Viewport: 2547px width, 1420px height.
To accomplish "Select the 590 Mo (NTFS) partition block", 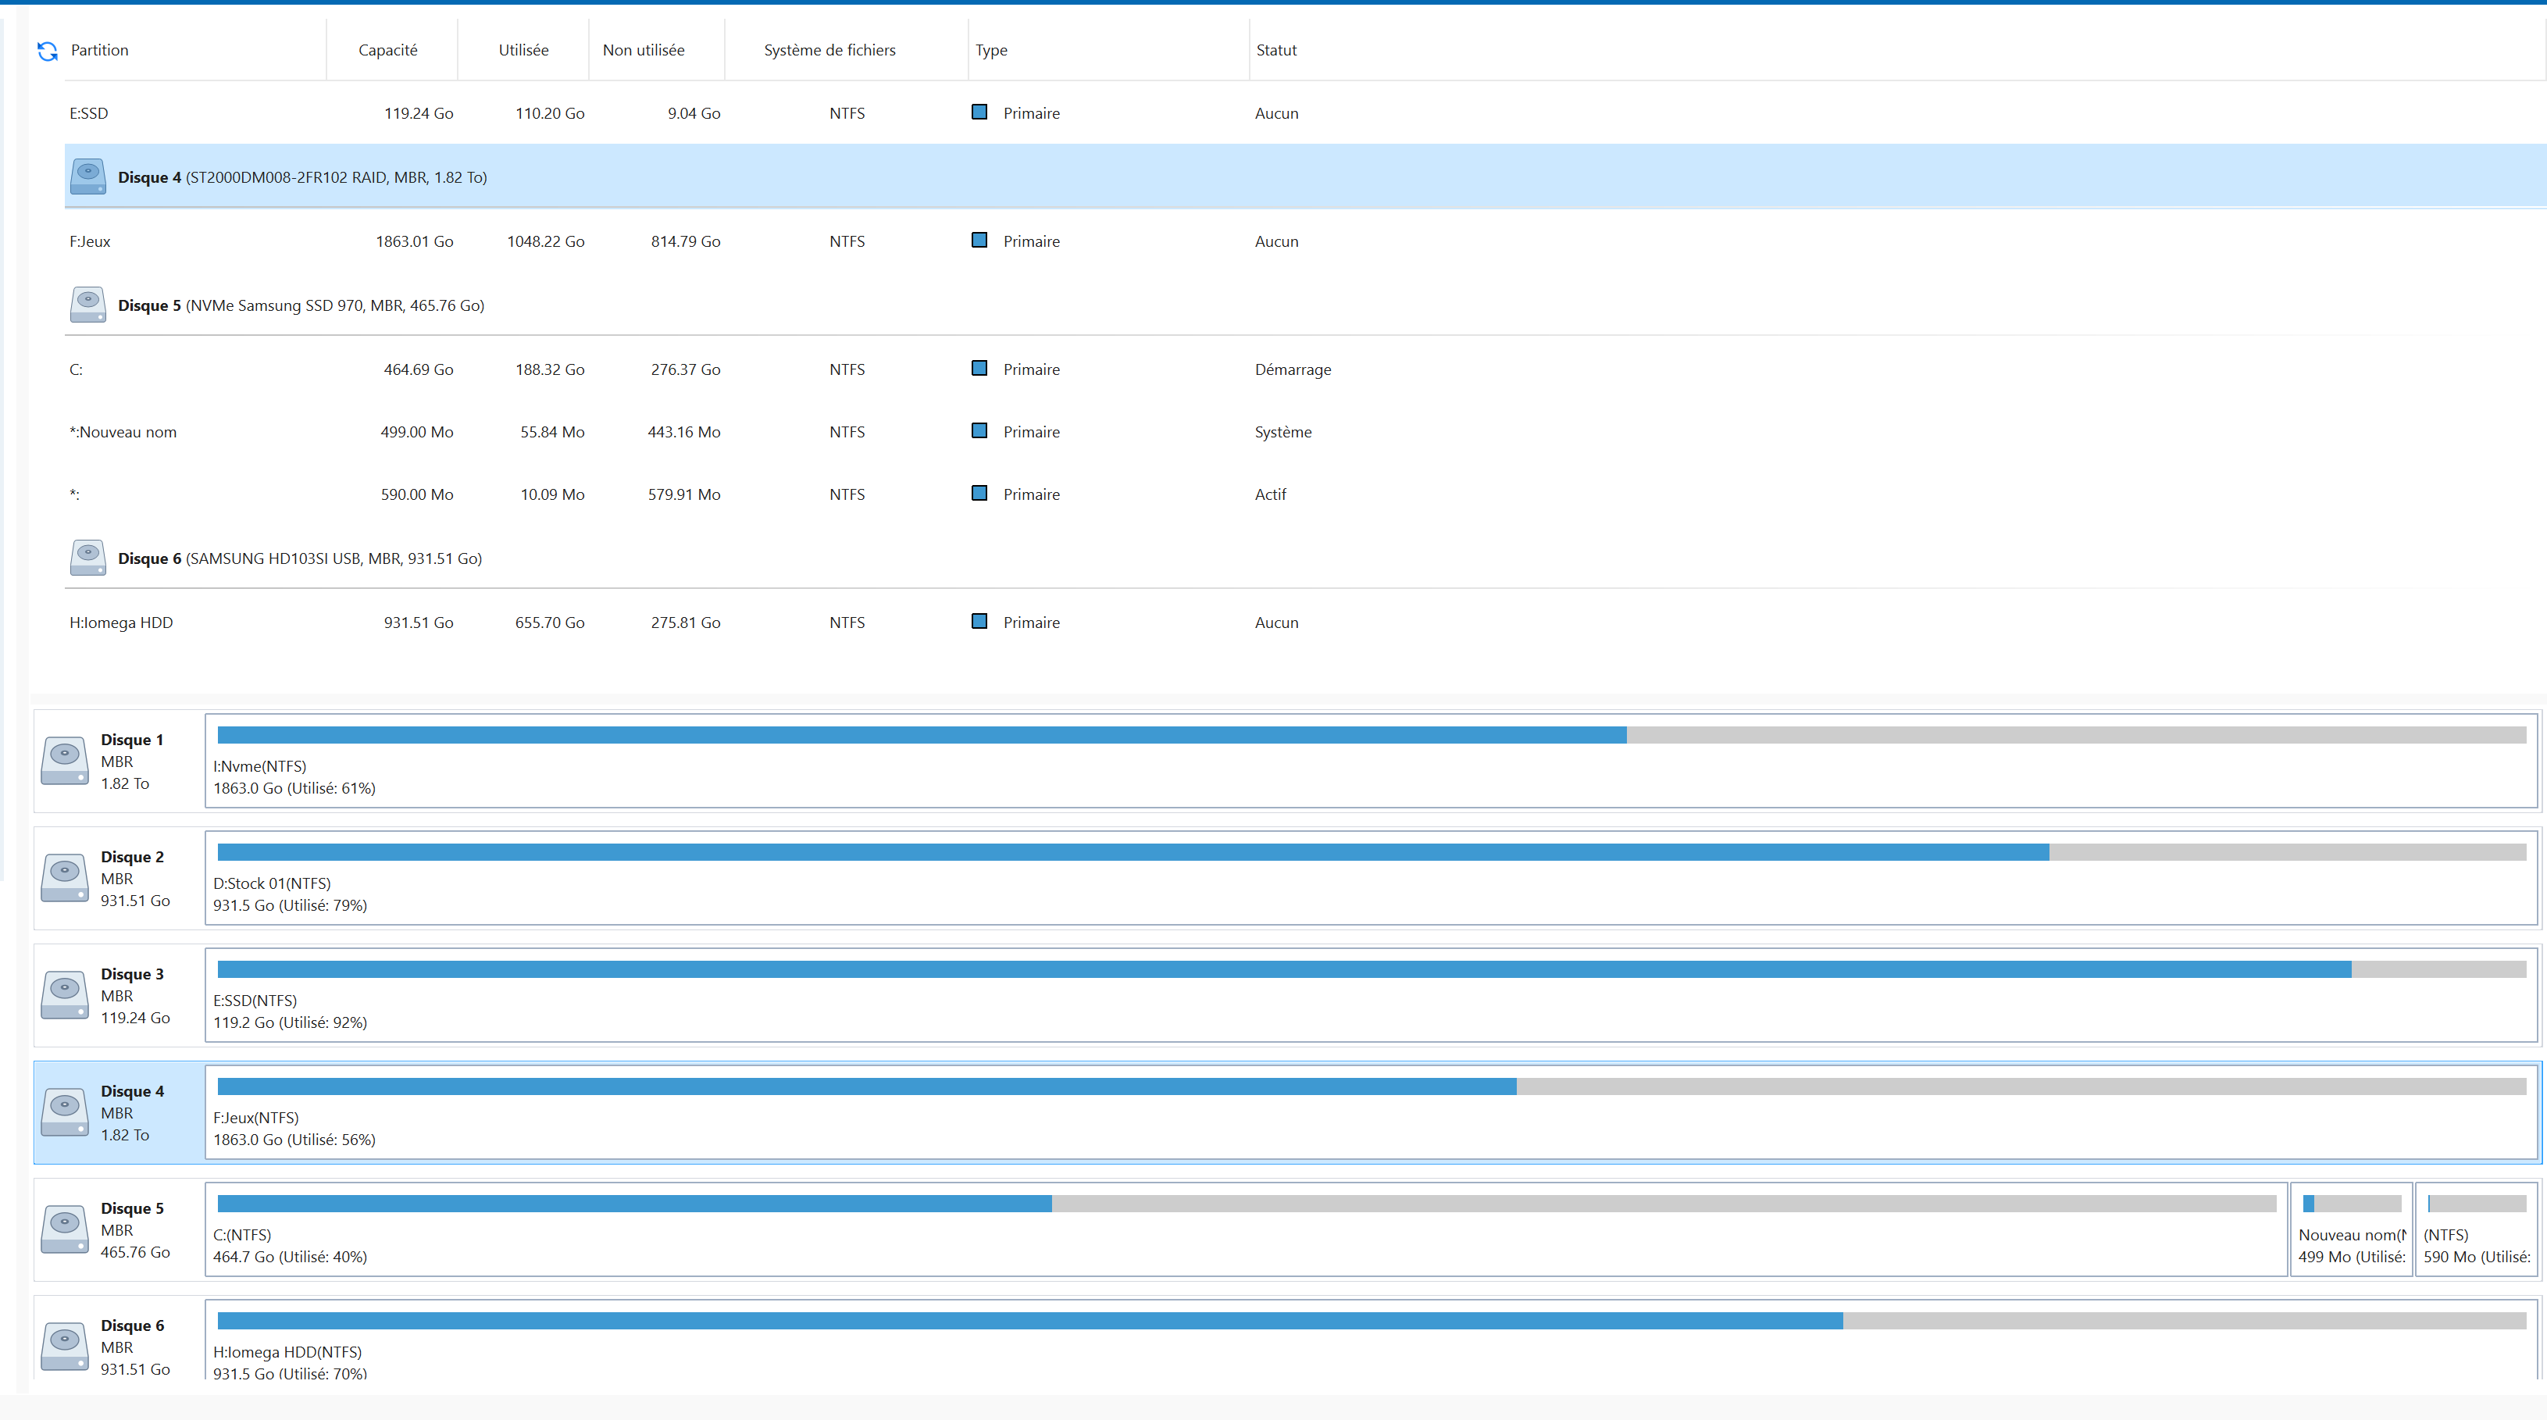I will [x=2477, y=1229].
